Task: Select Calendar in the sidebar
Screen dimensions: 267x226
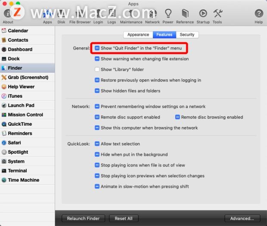Action: click(x=28, y=31)
